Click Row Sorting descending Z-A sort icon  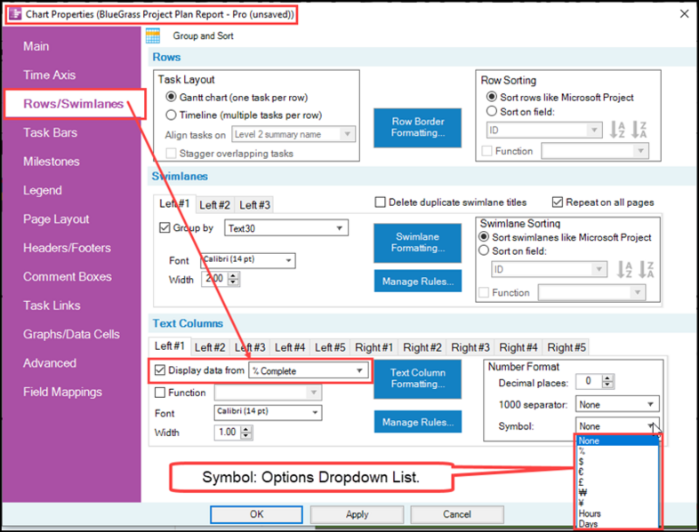(639, 130)
